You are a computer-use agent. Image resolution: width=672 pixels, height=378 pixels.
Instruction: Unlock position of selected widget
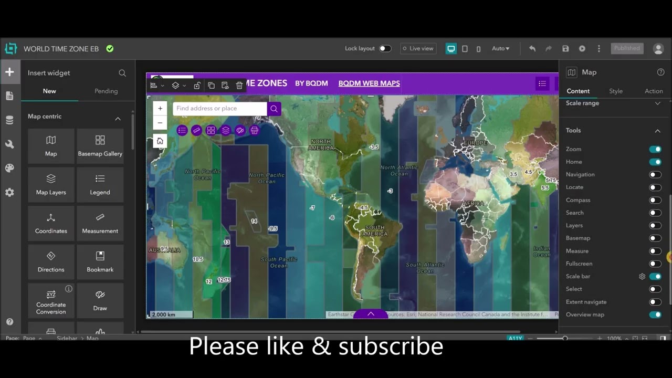click(197, 86)
